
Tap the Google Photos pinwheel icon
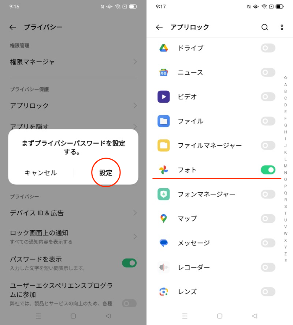(x=163, y=170)
